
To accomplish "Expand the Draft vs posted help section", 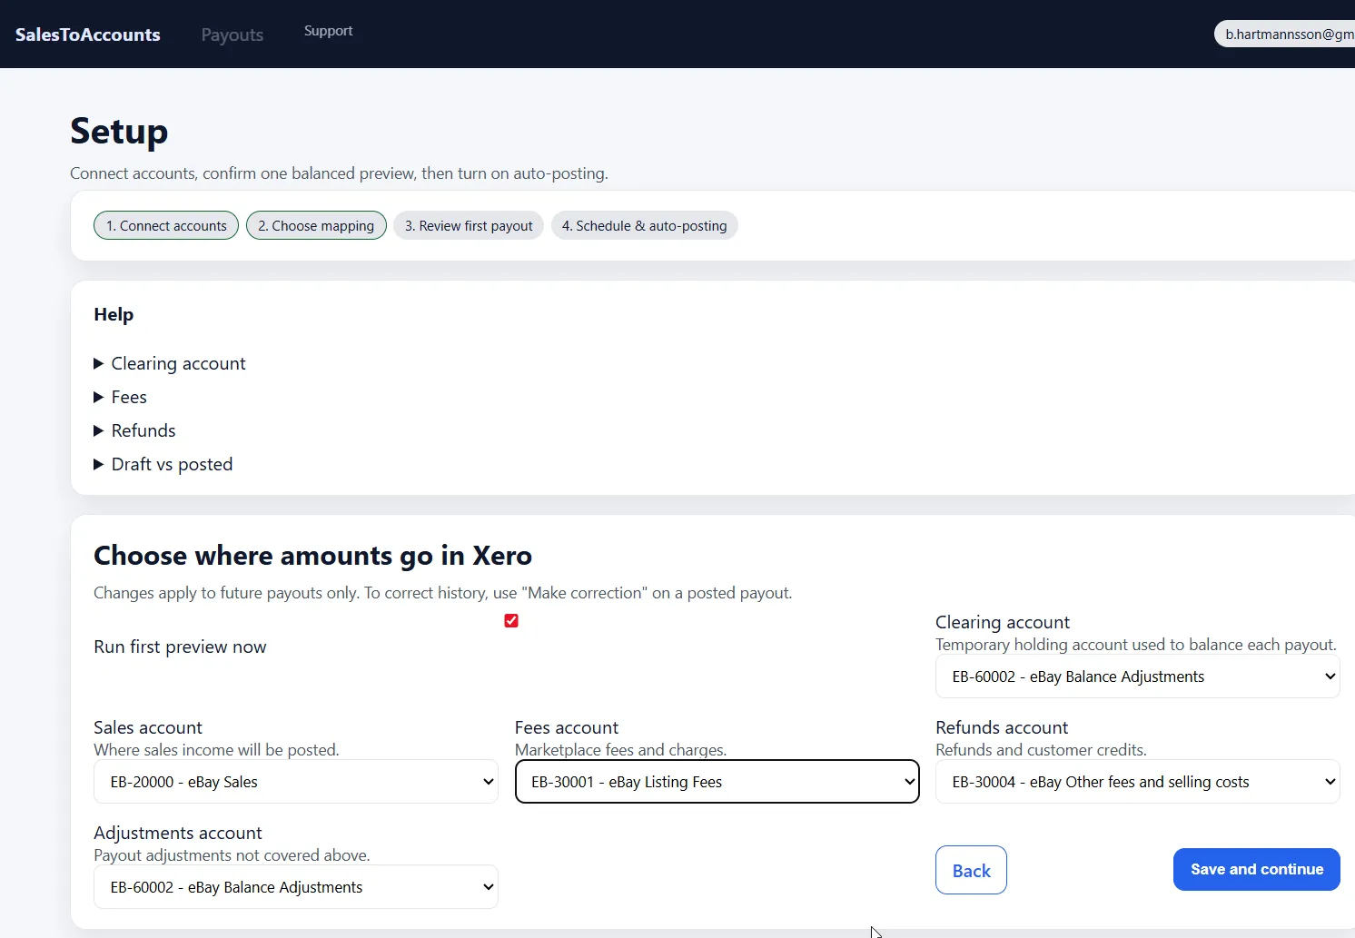I will point(172,464).
